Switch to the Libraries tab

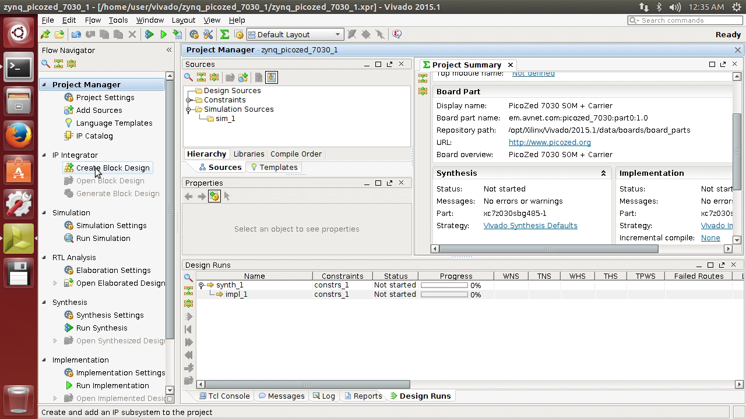pyautogui.click(x=249, y=154)
